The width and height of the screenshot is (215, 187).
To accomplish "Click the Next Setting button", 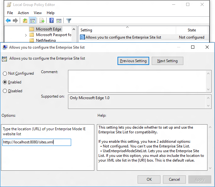I will point(167,61).
